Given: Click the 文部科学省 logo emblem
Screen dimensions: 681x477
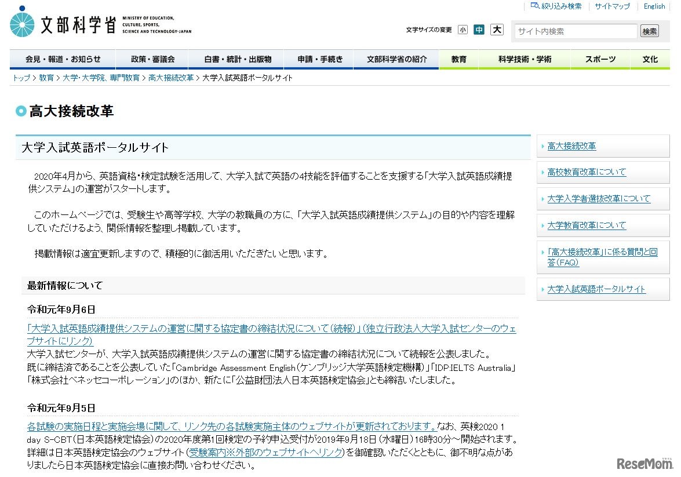Looking at the screenshot, I should pos(21,24).
